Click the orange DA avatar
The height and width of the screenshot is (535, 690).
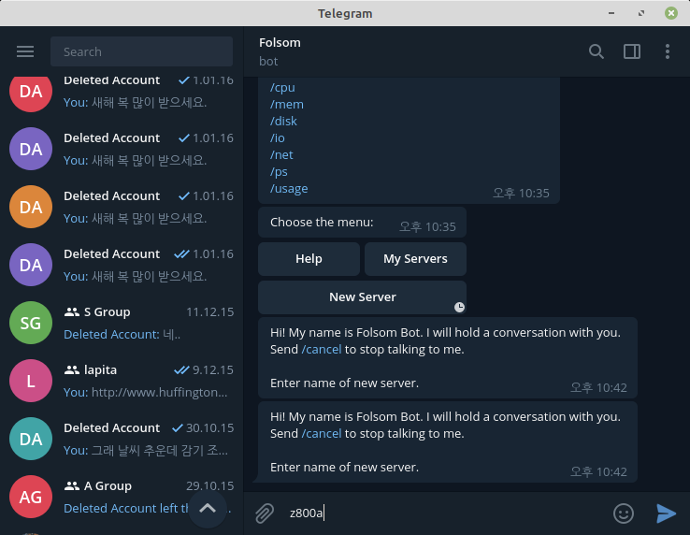click(x=31, y=207)
